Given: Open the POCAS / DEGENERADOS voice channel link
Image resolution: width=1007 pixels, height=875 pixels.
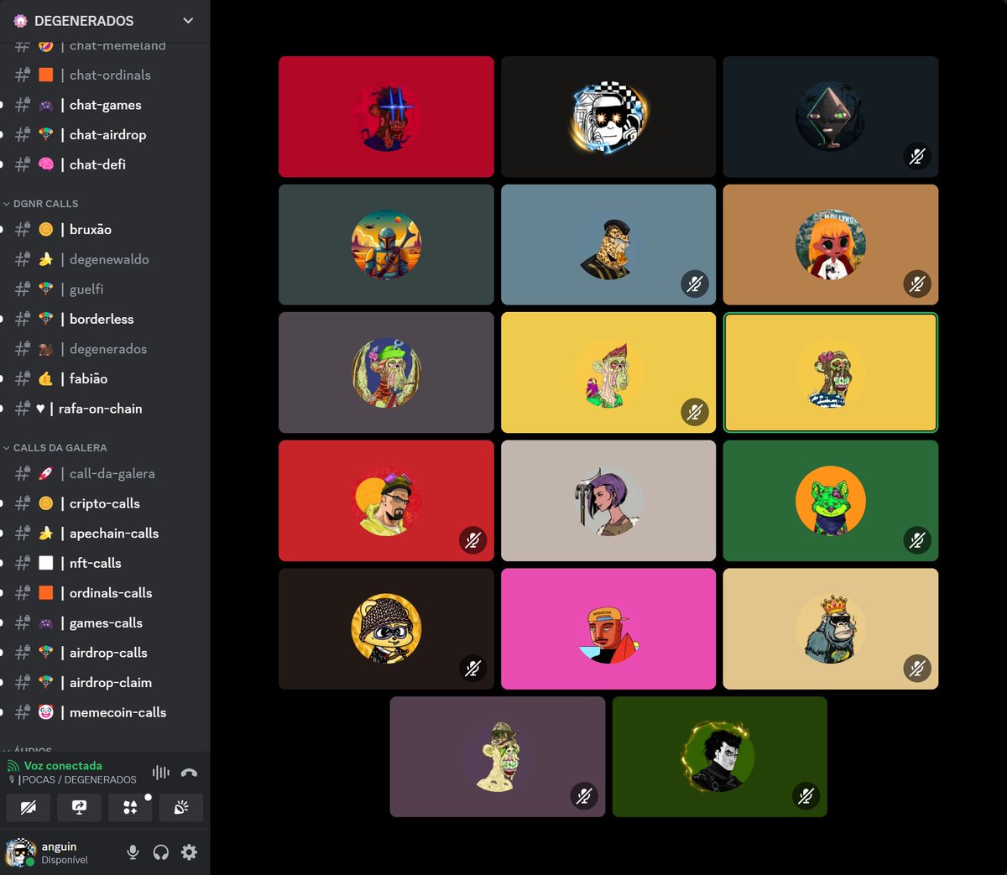Looking at the screenshot, I should 77,779.
